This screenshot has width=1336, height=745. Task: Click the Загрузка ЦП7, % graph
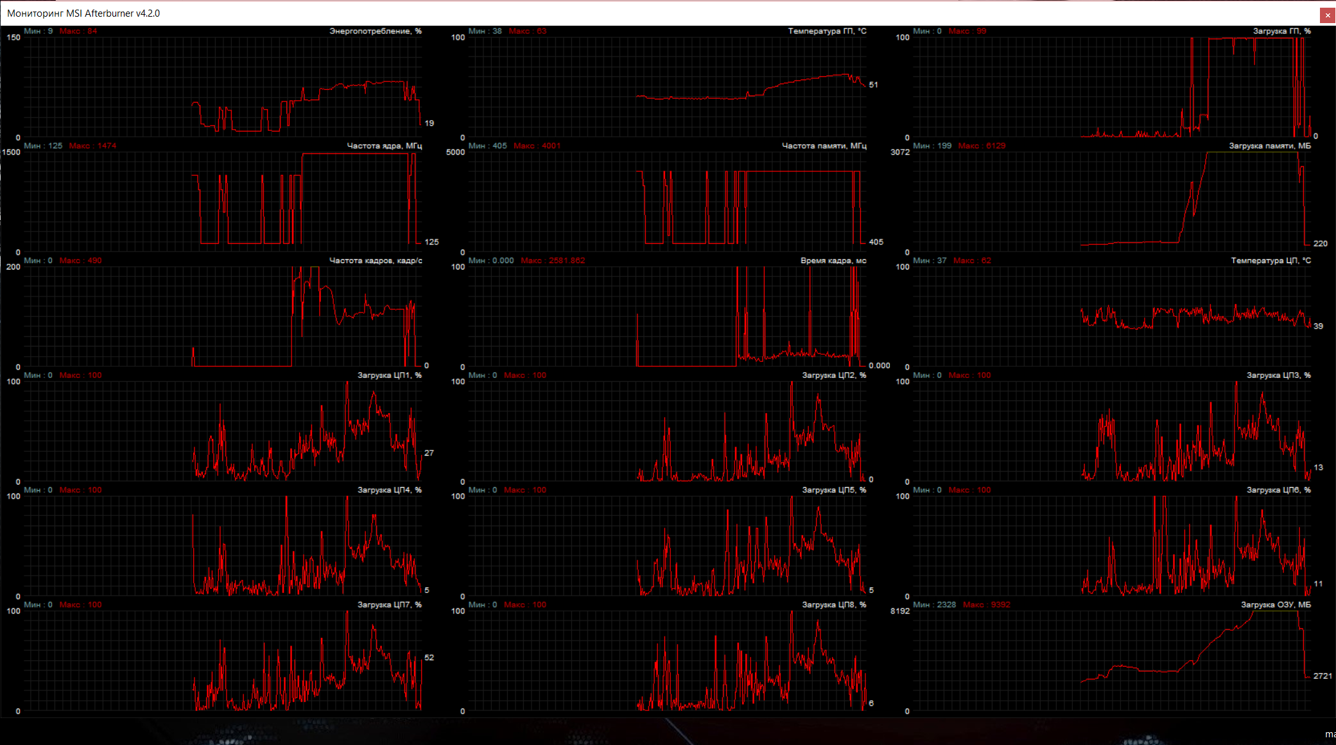click(x=223, y=661)
